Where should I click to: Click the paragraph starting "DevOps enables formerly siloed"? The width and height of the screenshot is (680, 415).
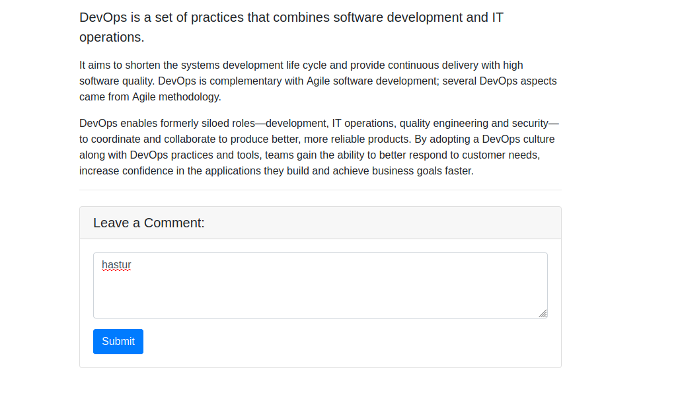pos(317,147)
